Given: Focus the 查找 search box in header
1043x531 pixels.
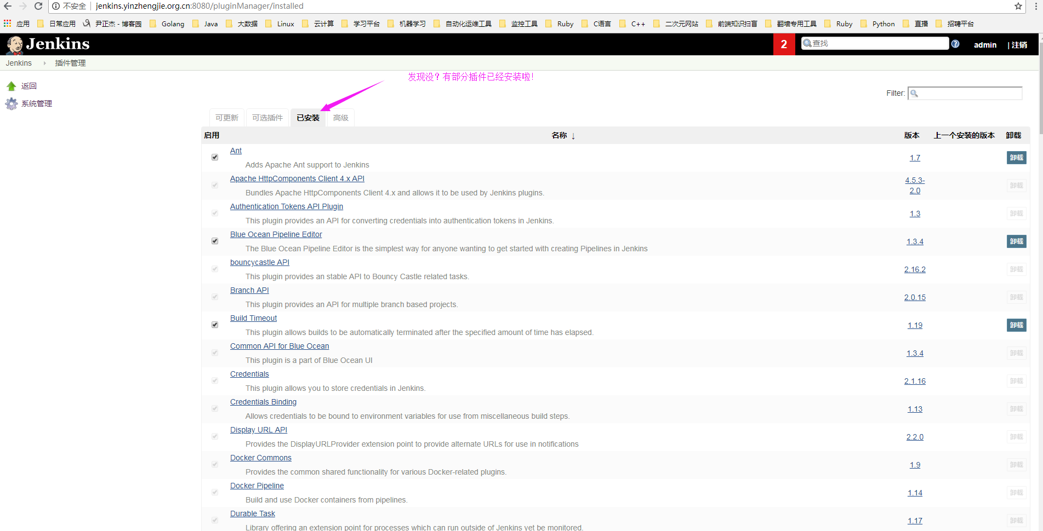Looking at the screenshot, I should point(875,43).
